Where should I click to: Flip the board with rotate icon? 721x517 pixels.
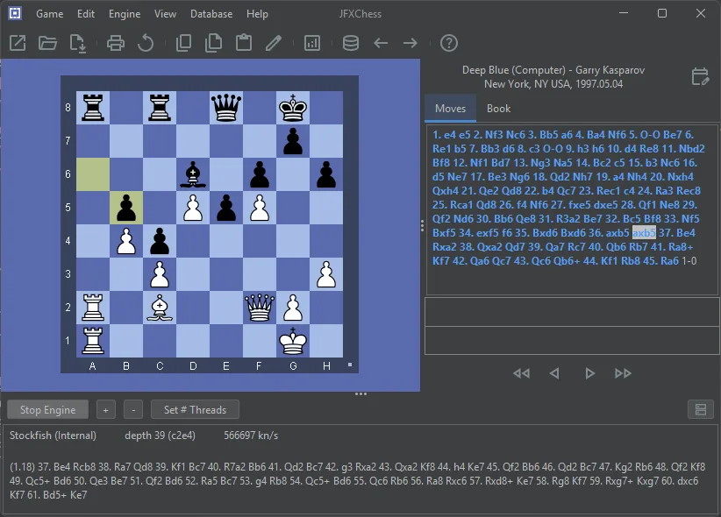click(146, 43)
